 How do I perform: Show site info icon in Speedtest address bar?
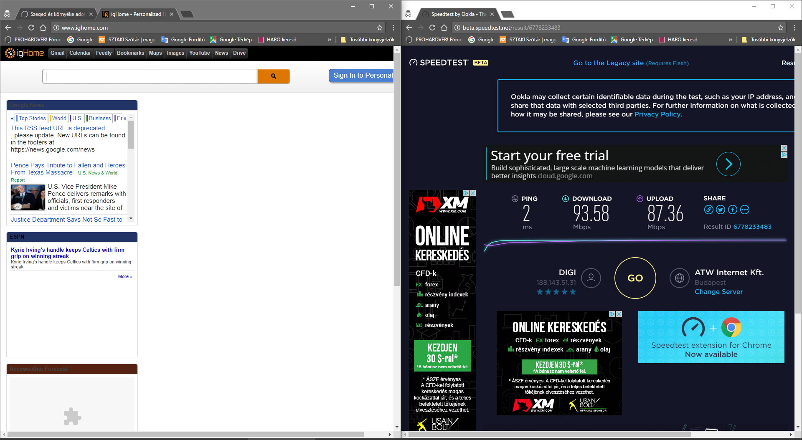coord(457,28)
